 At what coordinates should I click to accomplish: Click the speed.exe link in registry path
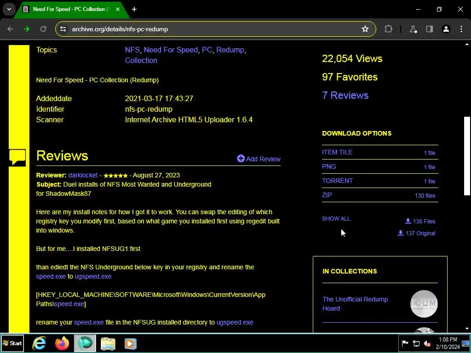[69, 304]
